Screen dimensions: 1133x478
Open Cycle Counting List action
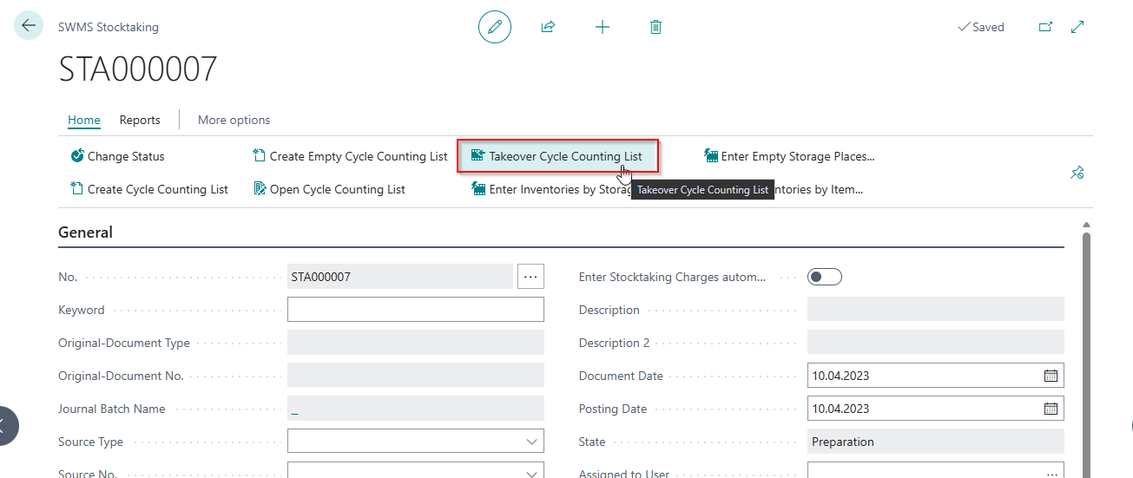point(329,189)
